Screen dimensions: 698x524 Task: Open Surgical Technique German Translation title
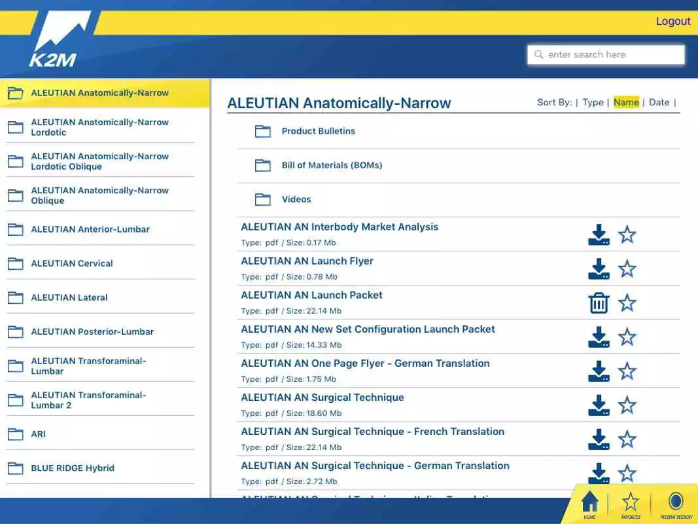pyautogui.click(x=375, y=466)
